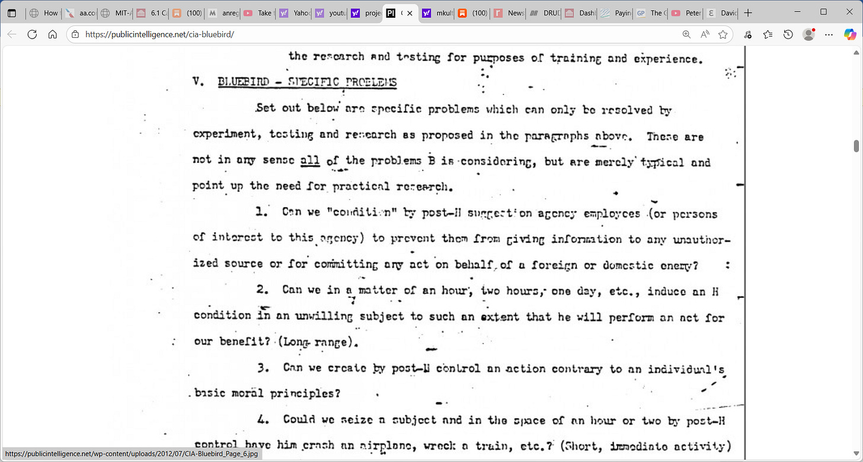Switch to the YouTube "Peter" tab
This screenshot has height=462, width=863.
[x=685, y=12]
